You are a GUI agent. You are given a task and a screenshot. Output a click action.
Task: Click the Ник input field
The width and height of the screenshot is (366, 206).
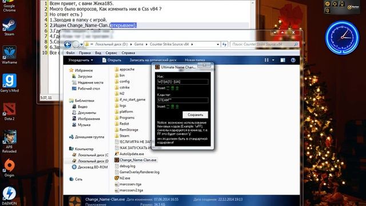click(x=183, y=81)
